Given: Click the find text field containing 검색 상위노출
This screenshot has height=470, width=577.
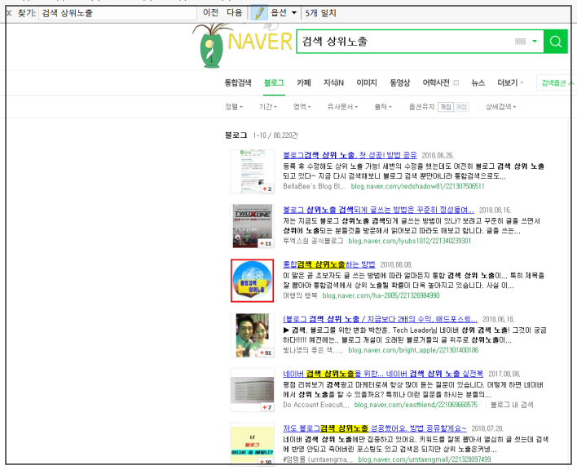Looking at the screenshot, I should coord(117,13).
